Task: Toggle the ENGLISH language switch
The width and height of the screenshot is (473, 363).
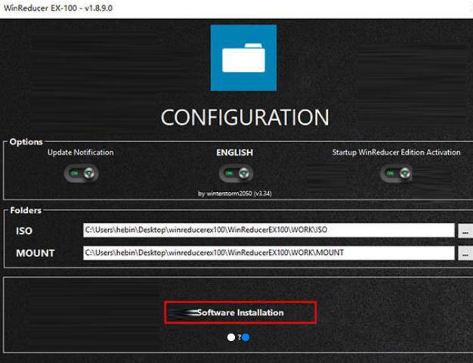Action: [236, 173]
